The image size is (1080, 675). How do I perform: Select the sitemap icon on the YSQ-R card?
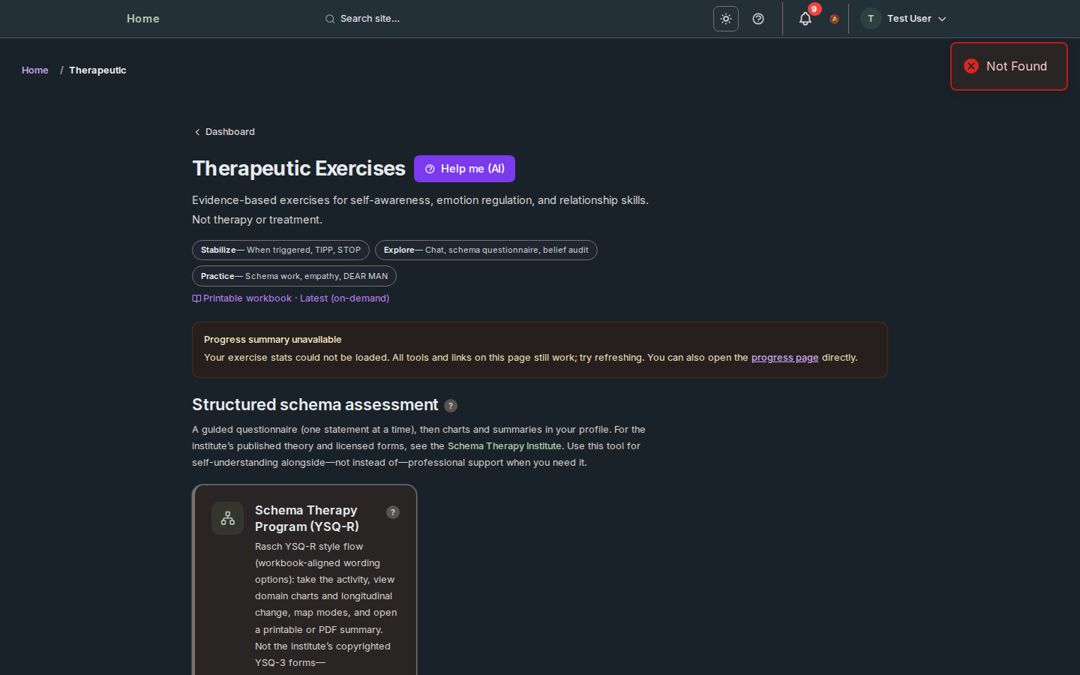(x=227, y=517)
